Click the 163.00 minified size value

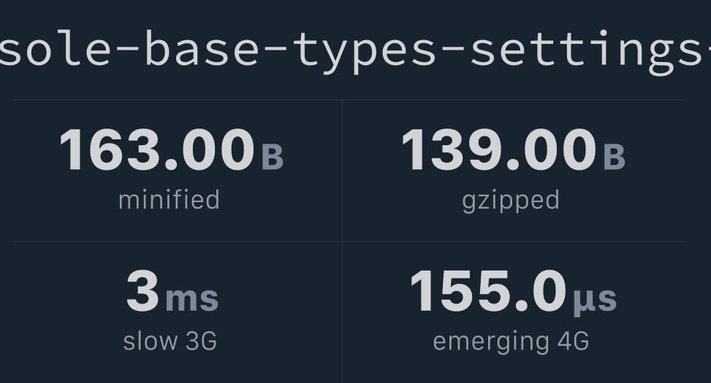point(156,150)
